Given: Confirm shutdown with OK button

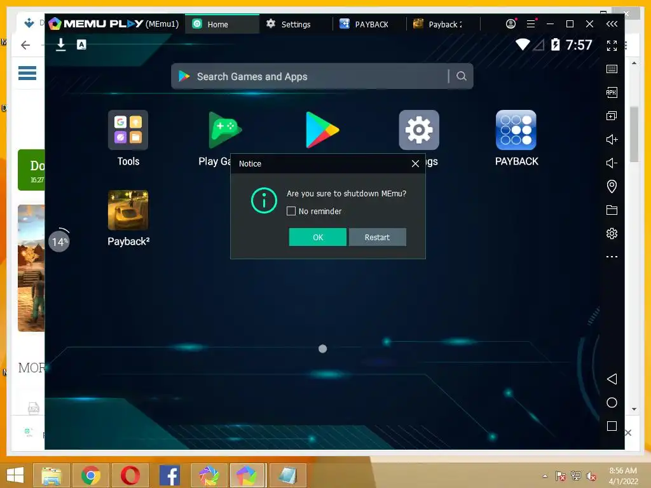Looking at the screenshot, I should 318,237.
